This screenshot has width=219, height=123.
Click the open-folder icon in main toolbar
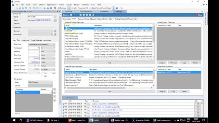[17, 8]
